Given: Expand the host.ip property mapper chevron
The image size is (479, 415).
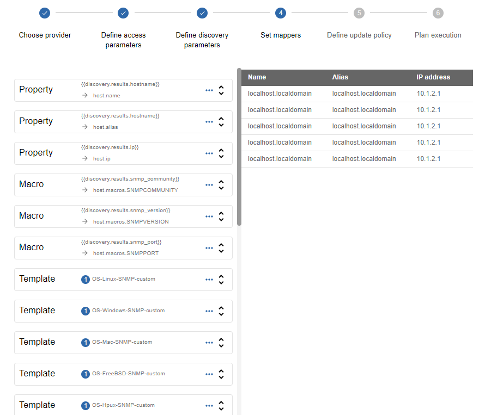Looking at the screenshot, I should click(221, 153).
